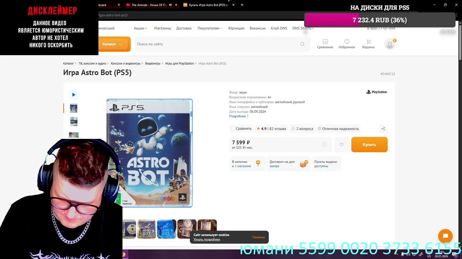Click the orange Купить button

(x=369, y=145)
